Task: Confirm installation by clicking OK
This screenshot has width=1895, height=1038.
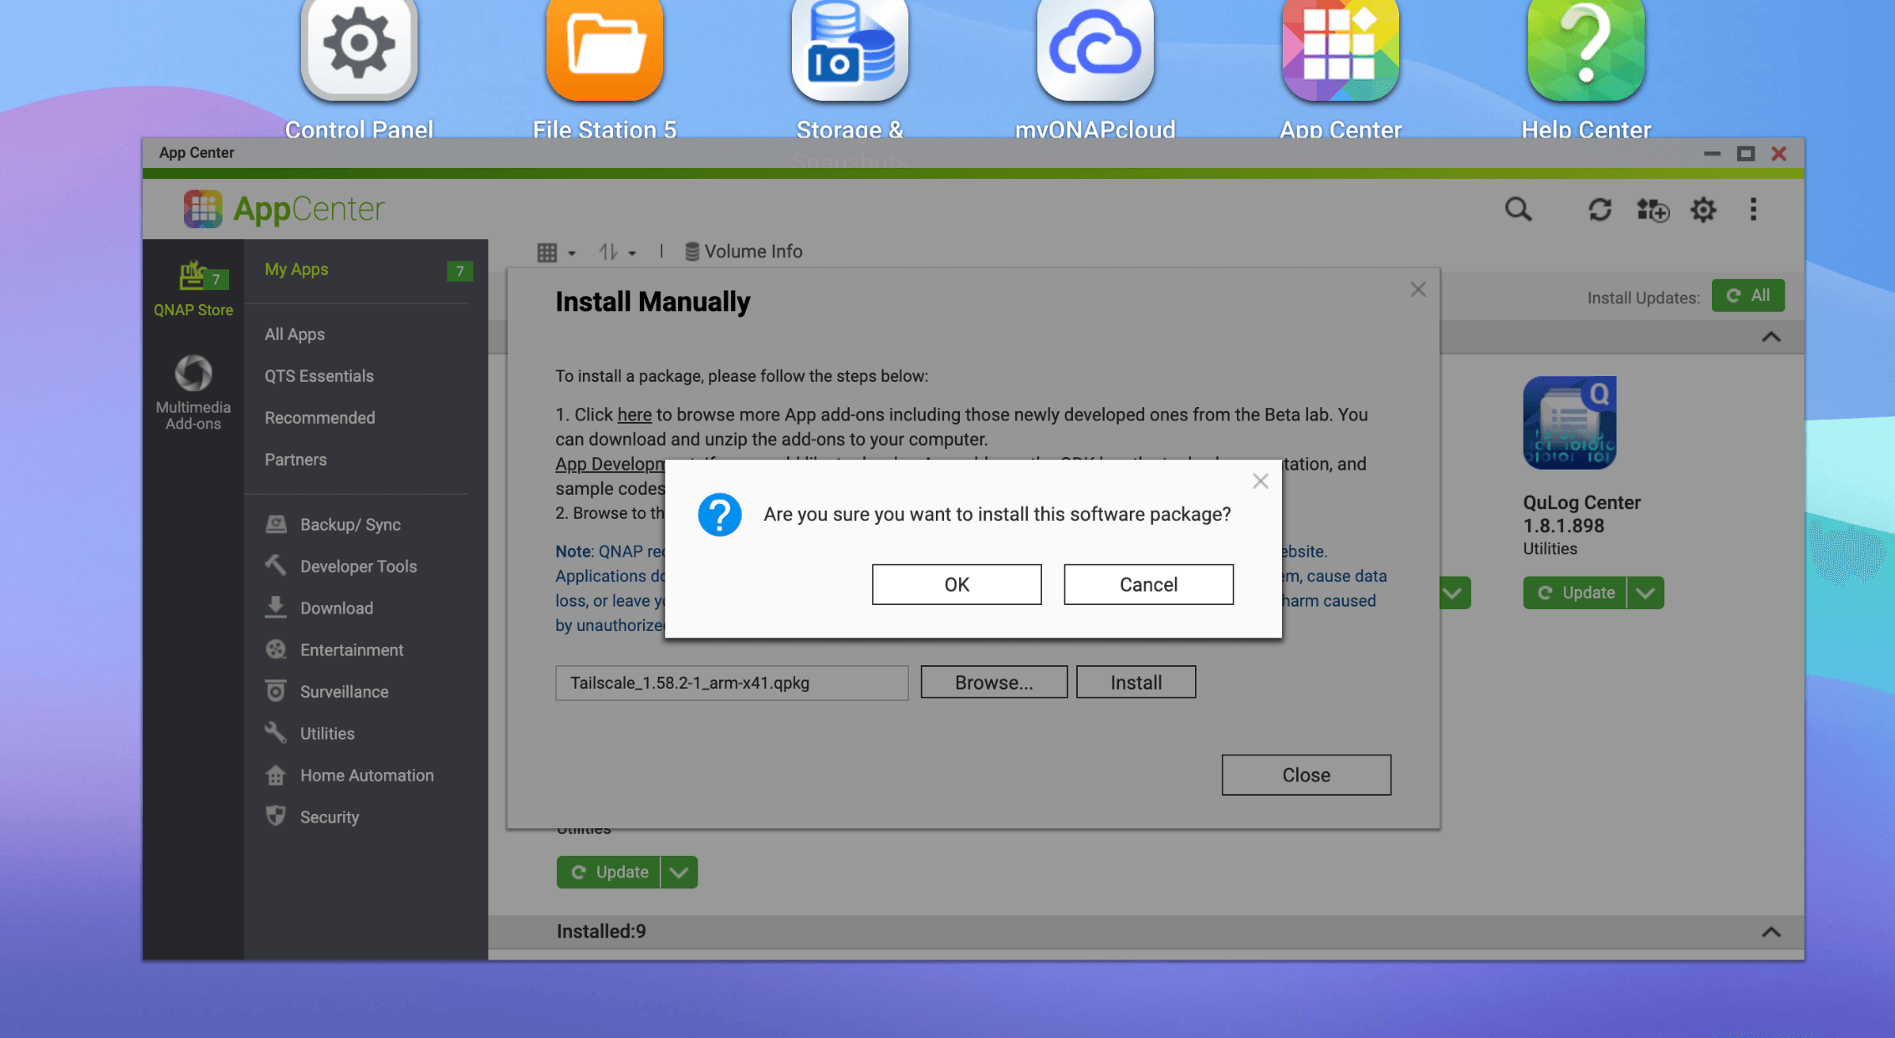Action: (x=956, y=584)
